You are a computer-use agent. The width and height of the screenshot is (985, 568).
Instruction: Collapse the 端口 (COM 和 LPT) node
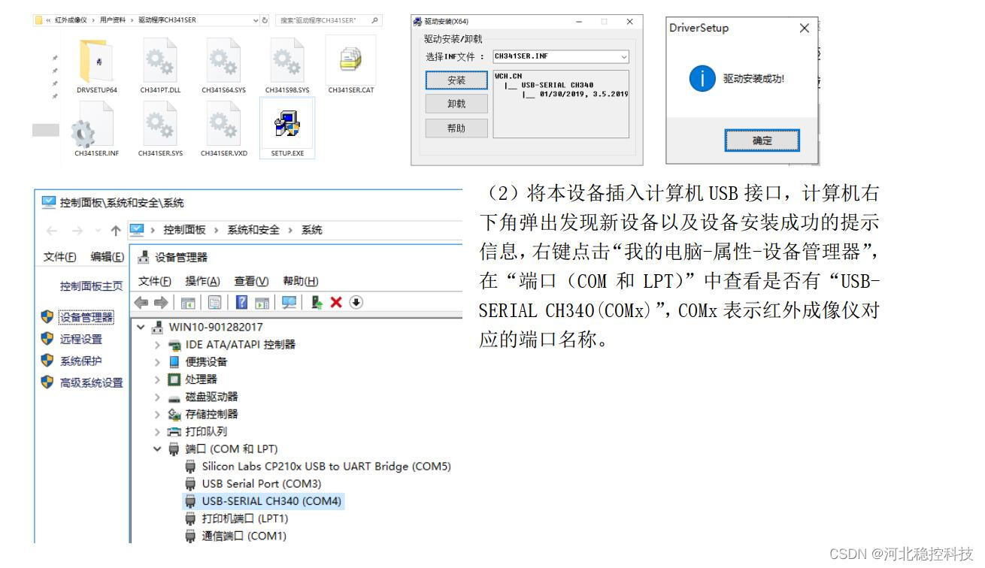click(x=157, y=449)
